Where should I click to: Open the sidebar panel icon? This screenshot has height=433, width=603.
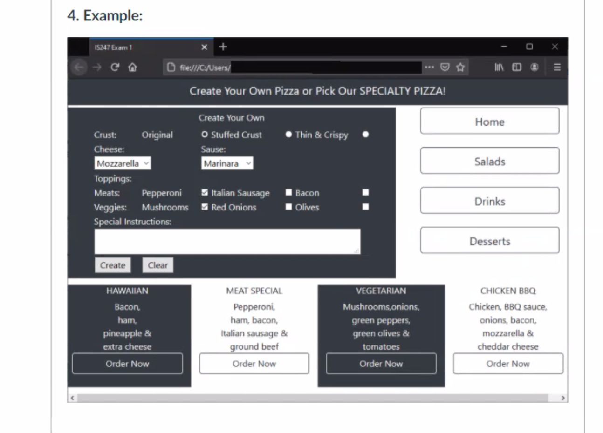click(x=516, y=67)
